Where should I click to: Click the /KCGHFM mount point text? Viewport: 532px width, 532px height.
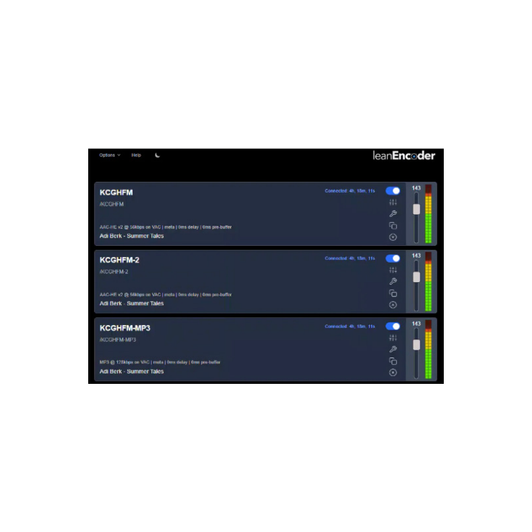click(112, 204)
